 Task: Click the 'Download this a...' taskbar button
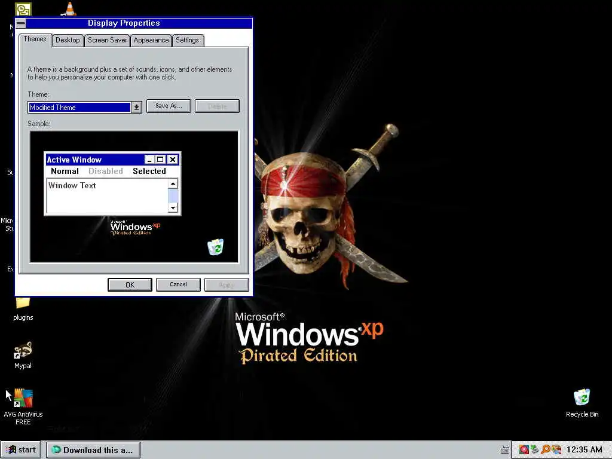pyautogui.click(x=93, y=450)
